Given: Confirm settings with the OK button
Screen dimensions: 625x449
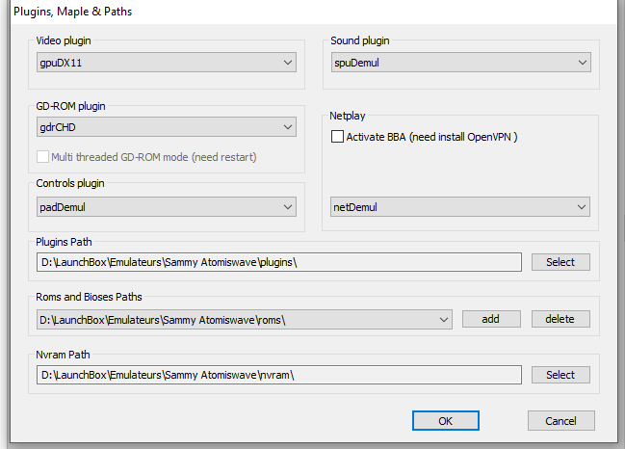Looking at the screenshot, I should [446, 421].
